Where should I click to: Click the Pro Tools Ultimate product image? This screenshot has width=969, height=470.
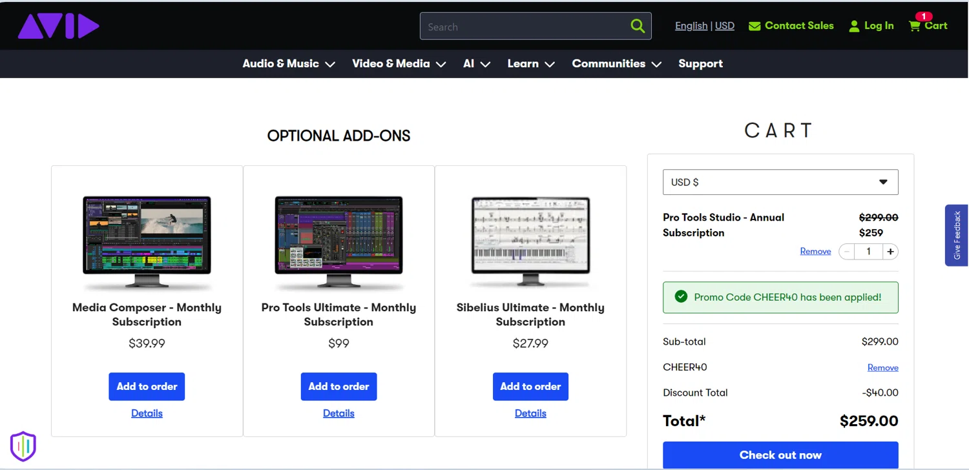coord(339,242)
